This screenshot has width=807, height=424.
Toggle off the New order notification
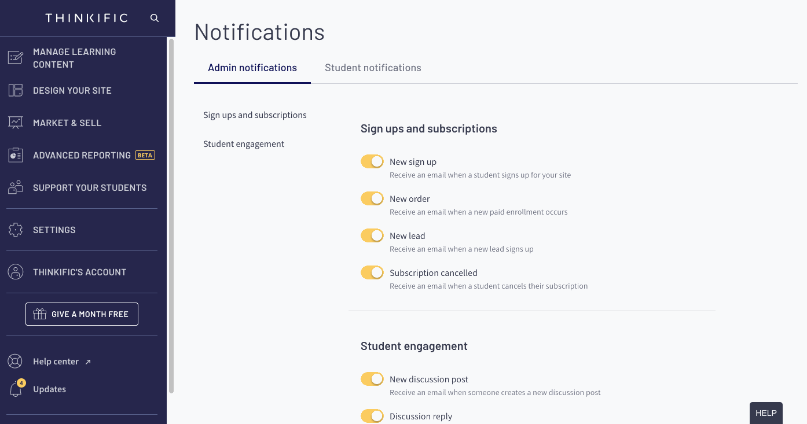point(372,198)
